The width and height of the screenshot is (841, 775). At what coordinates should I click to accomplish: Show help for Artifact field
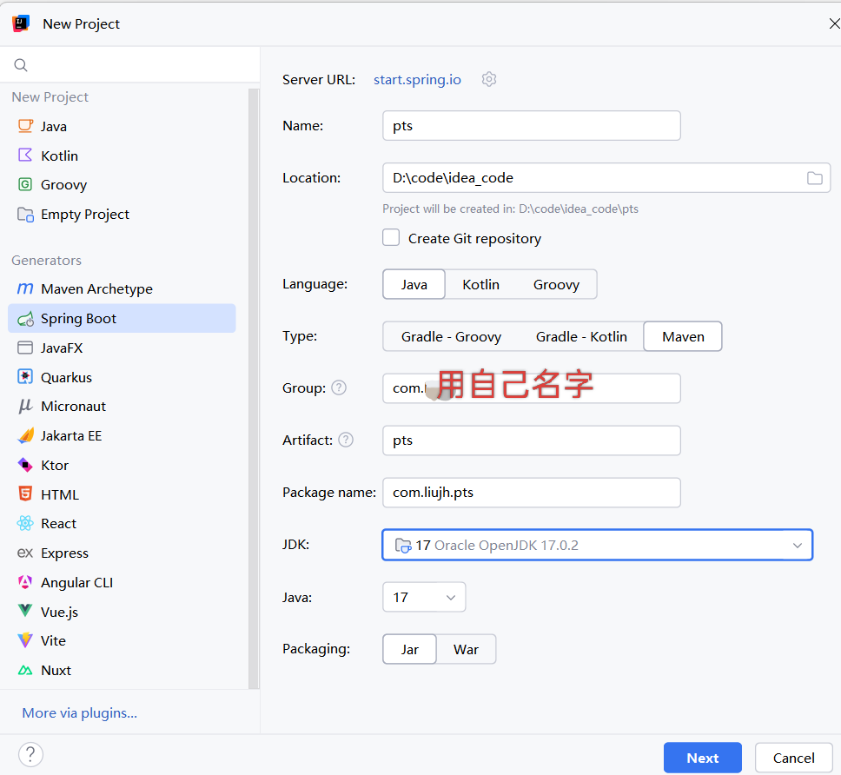point(346,440)
